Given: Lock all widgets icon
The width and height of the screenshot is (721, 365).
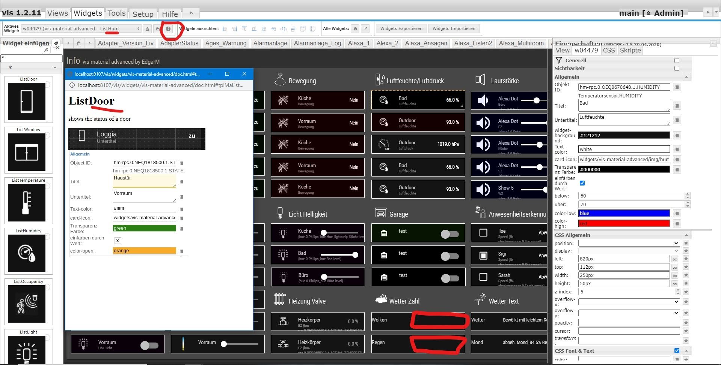Looking at the screenshot, I should click(355, 29).
